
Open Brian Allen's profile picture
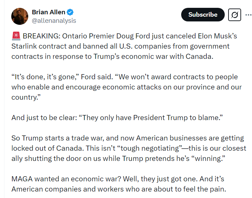tap(20, 16)
